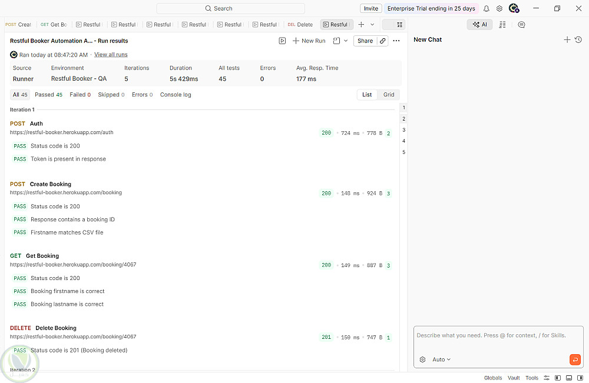Open settings gear in title bar
The height and width of the screenshot is (383, 589).
[499, 9]
